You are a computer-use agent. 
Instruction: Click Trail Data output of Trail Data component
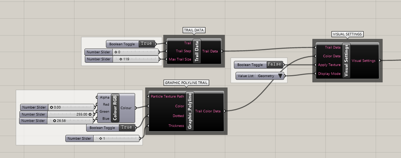[210, 51]
